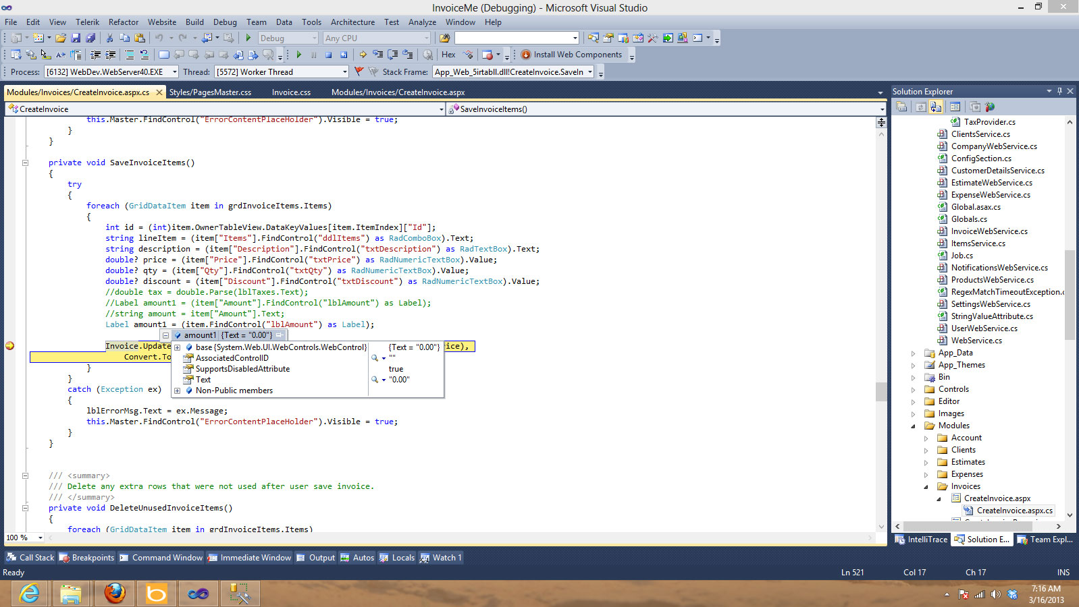The image size is (1079, 607).
Task: Open Firefox from the taskbar
Action: point(115,594)
